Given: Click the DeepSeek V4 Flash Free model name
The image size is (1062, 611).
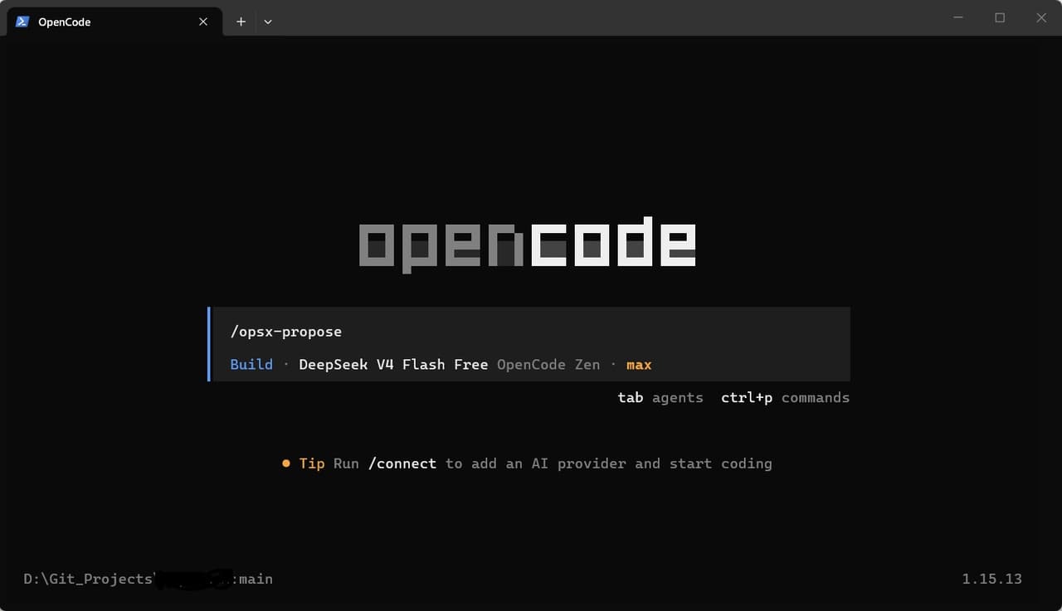Looking at the screenshot, I should 393,365.
